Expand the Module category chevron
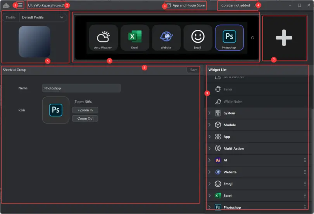Image resolution: width=314 pixels, height=214 pixels. point(209,125)
